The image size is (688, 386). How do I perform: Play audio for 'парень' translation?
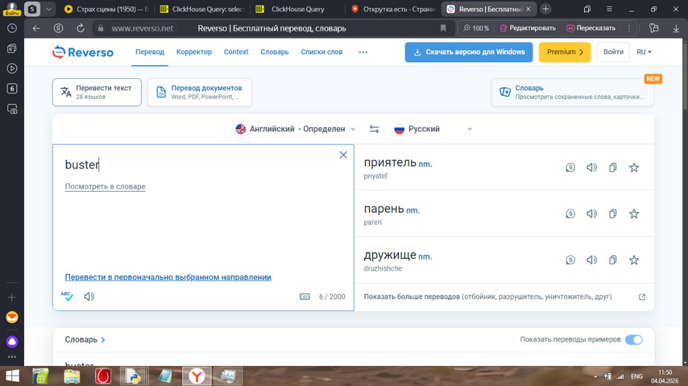[592, 214]
